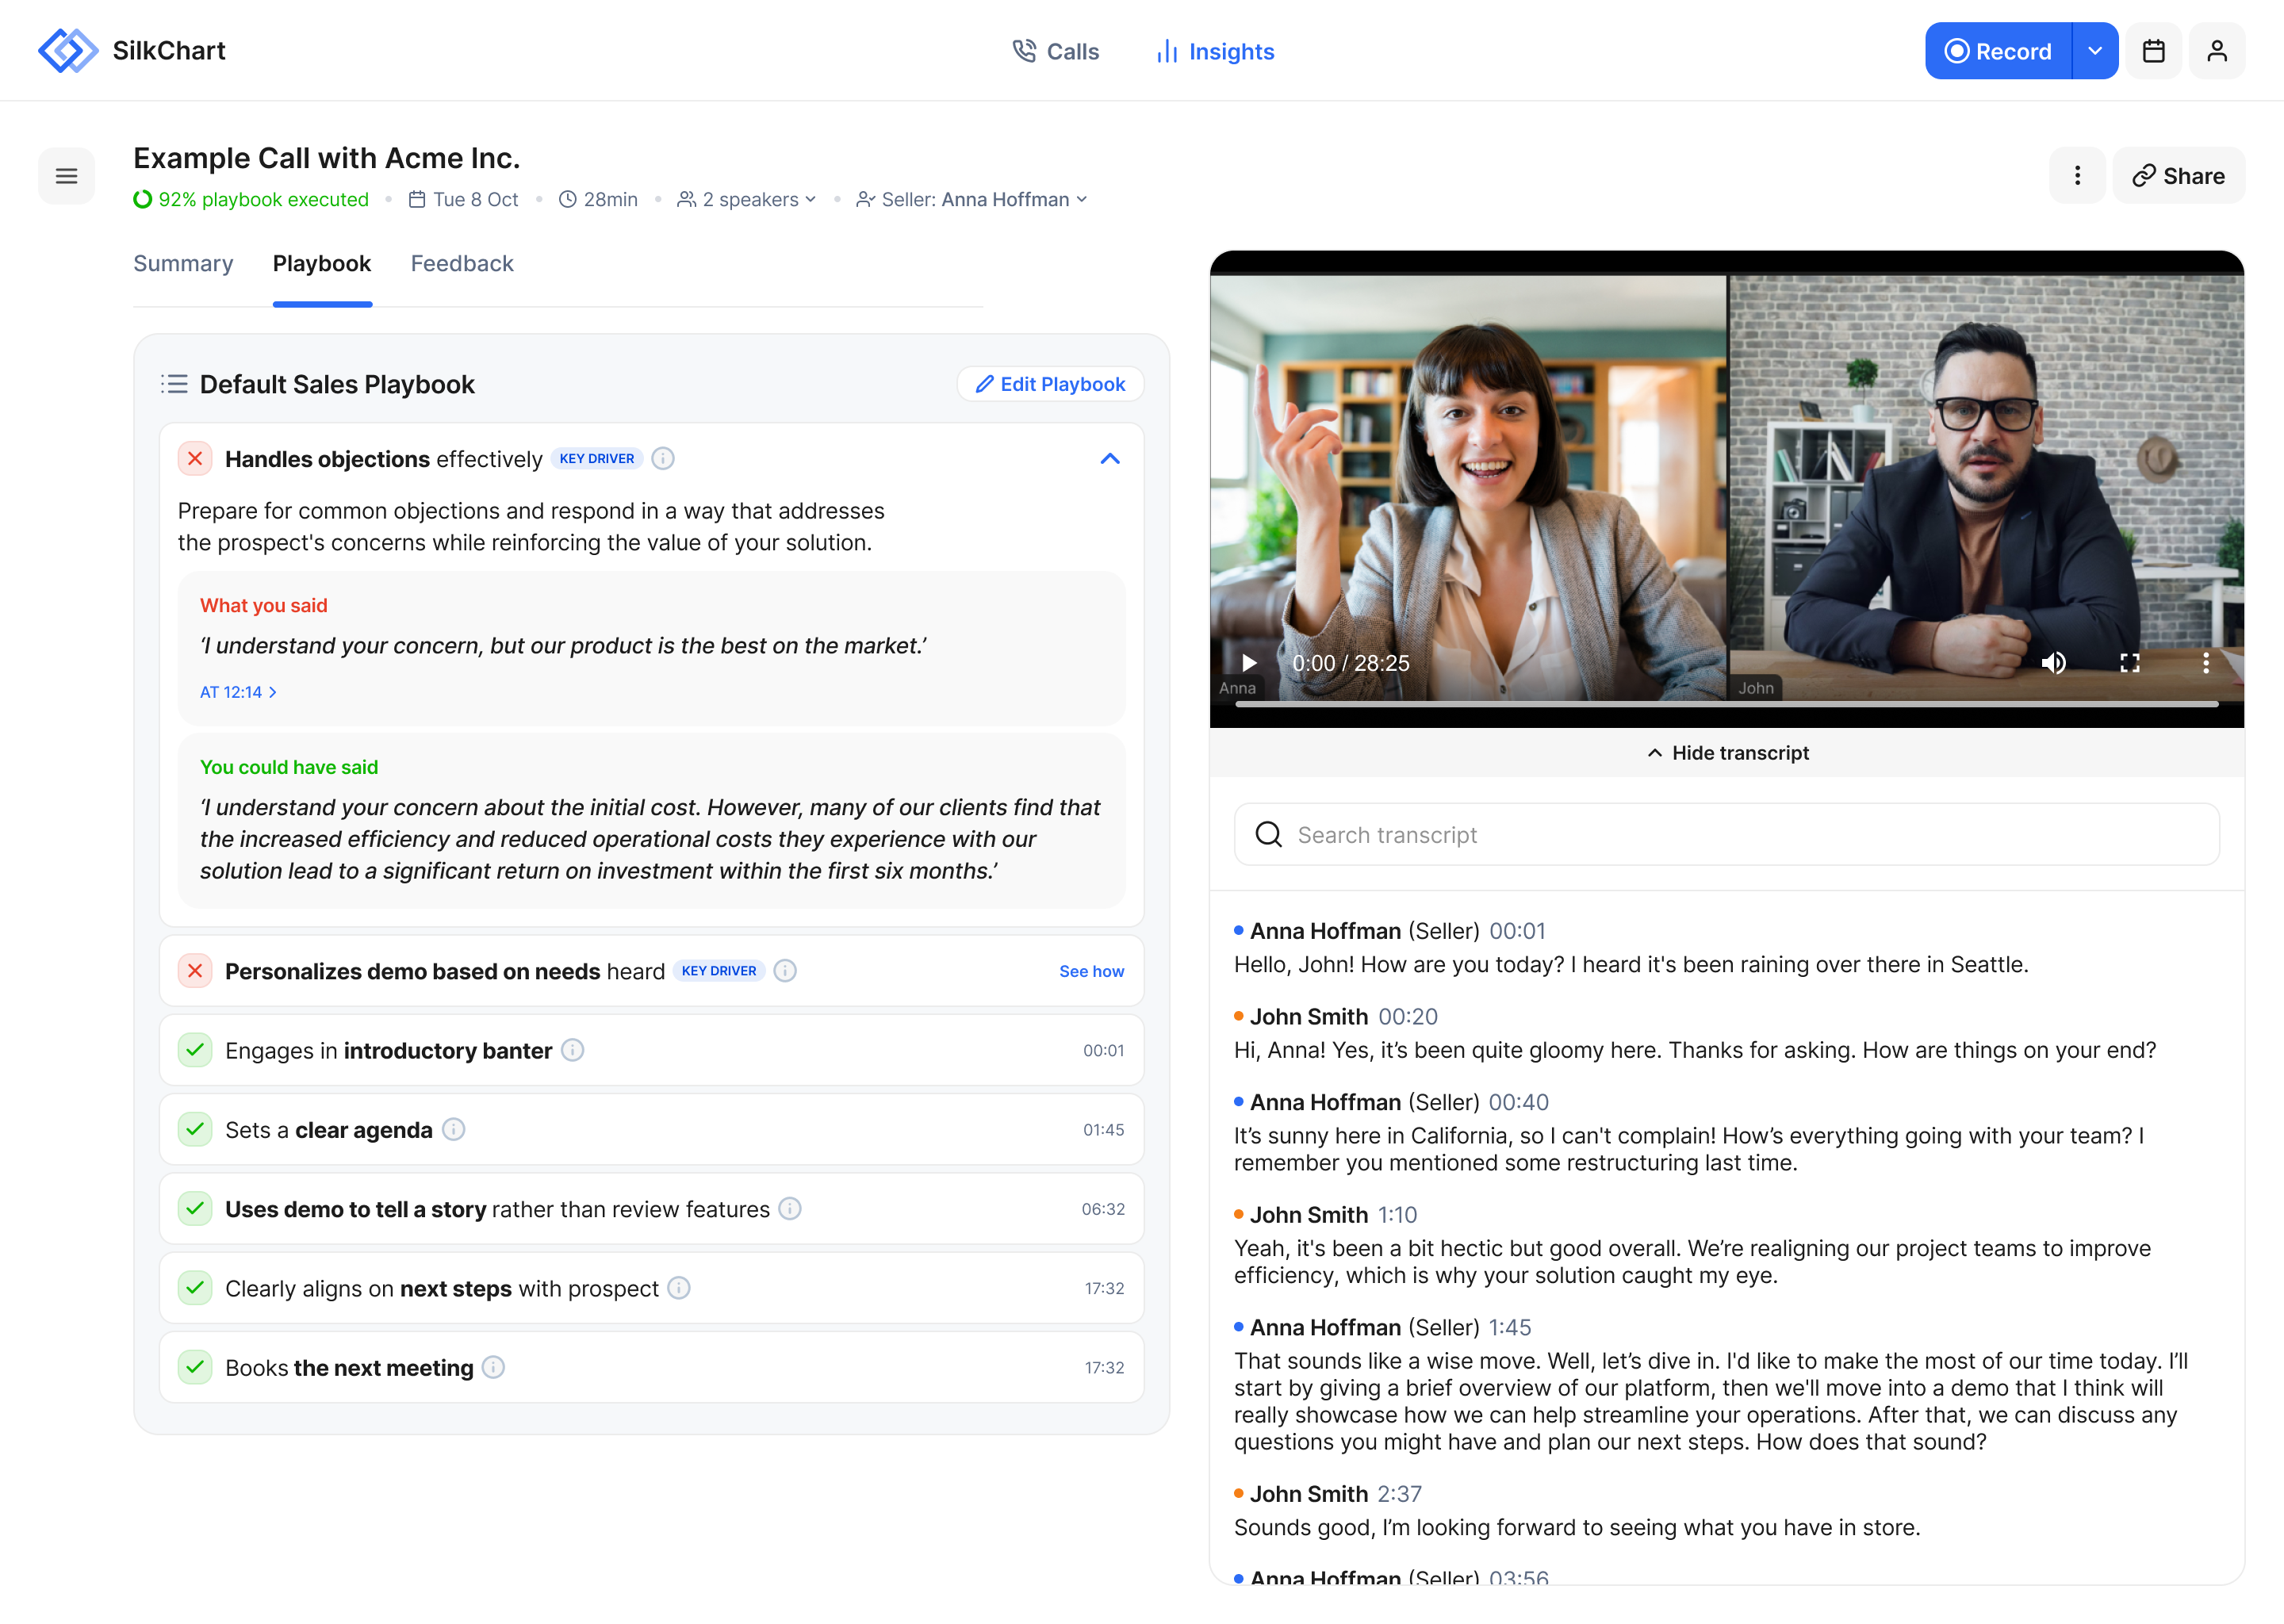Click info icon beside Uses demo to tell a story
The height and width of the screenshot is (1624, 2284).
point(789,1209)
